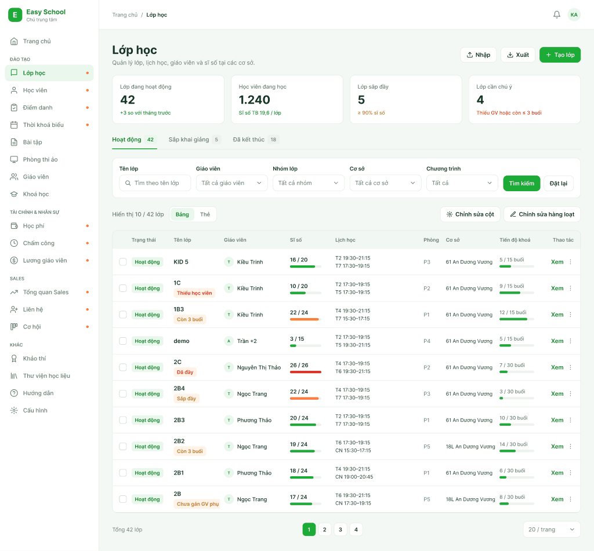Click the Liên hệ add-contact icon
Image resolution: width=594 pixels, height=551 pixels.
pos(14,309)
